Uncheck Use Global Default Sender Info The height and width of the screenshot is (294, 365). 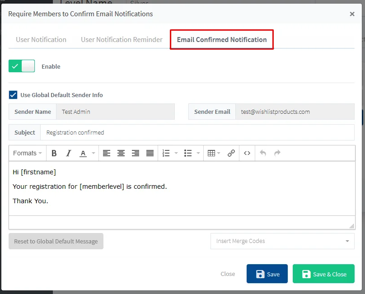pos(13,95)
